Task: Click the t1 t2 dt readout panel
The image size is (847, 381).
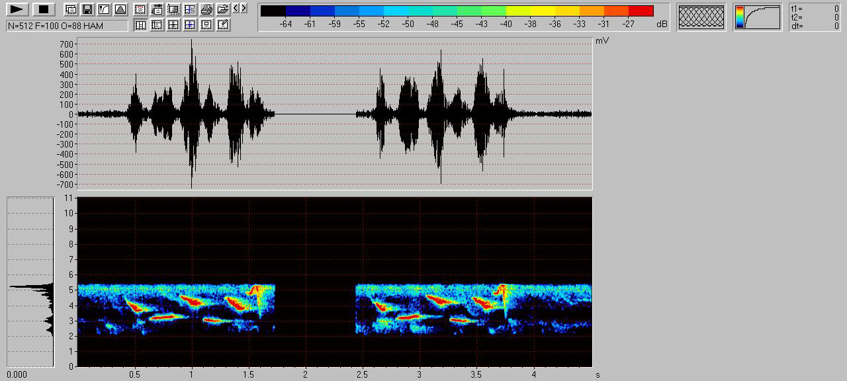Action: point(815,17)
